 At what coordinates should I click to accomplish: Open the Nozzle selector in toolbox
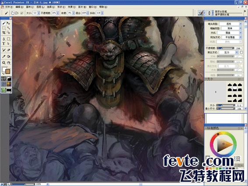pos(3,90)
